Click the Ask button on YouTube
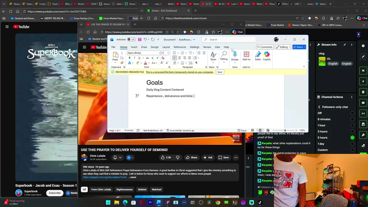 click(x=208, y=158)
